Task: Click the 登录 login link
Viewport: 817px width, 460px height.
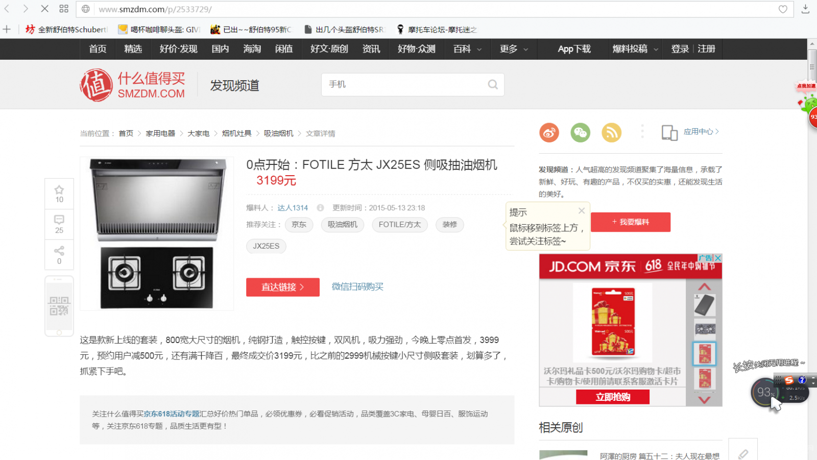Action: (680, 49)
